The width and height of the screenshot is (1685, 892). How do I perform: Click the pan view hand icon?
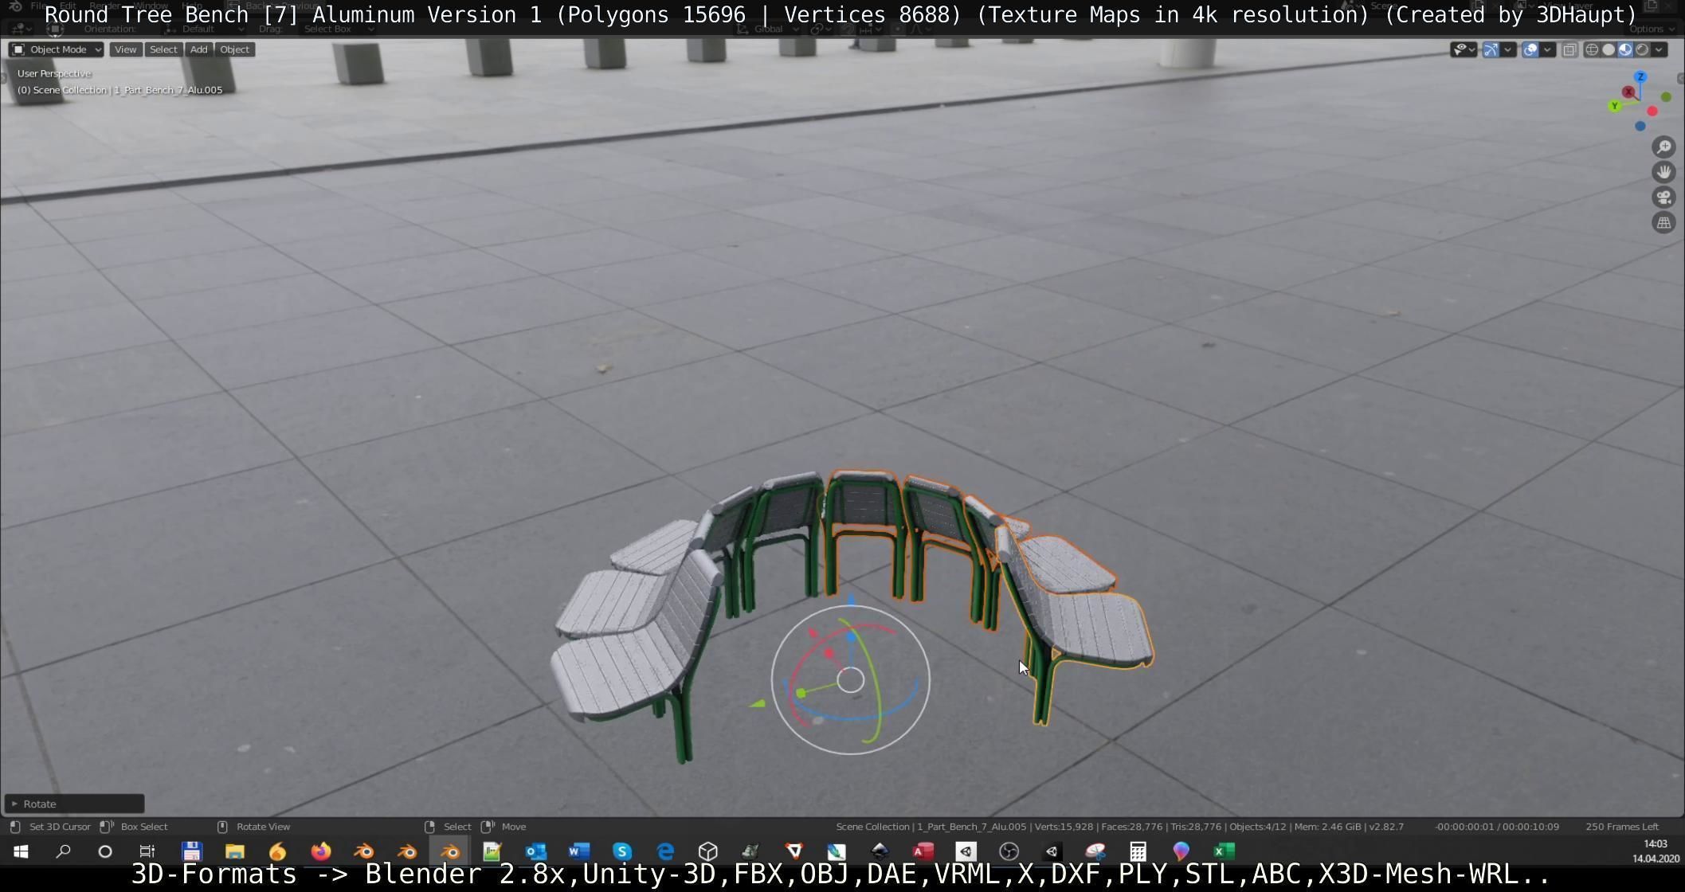[x=1663, y=172]
